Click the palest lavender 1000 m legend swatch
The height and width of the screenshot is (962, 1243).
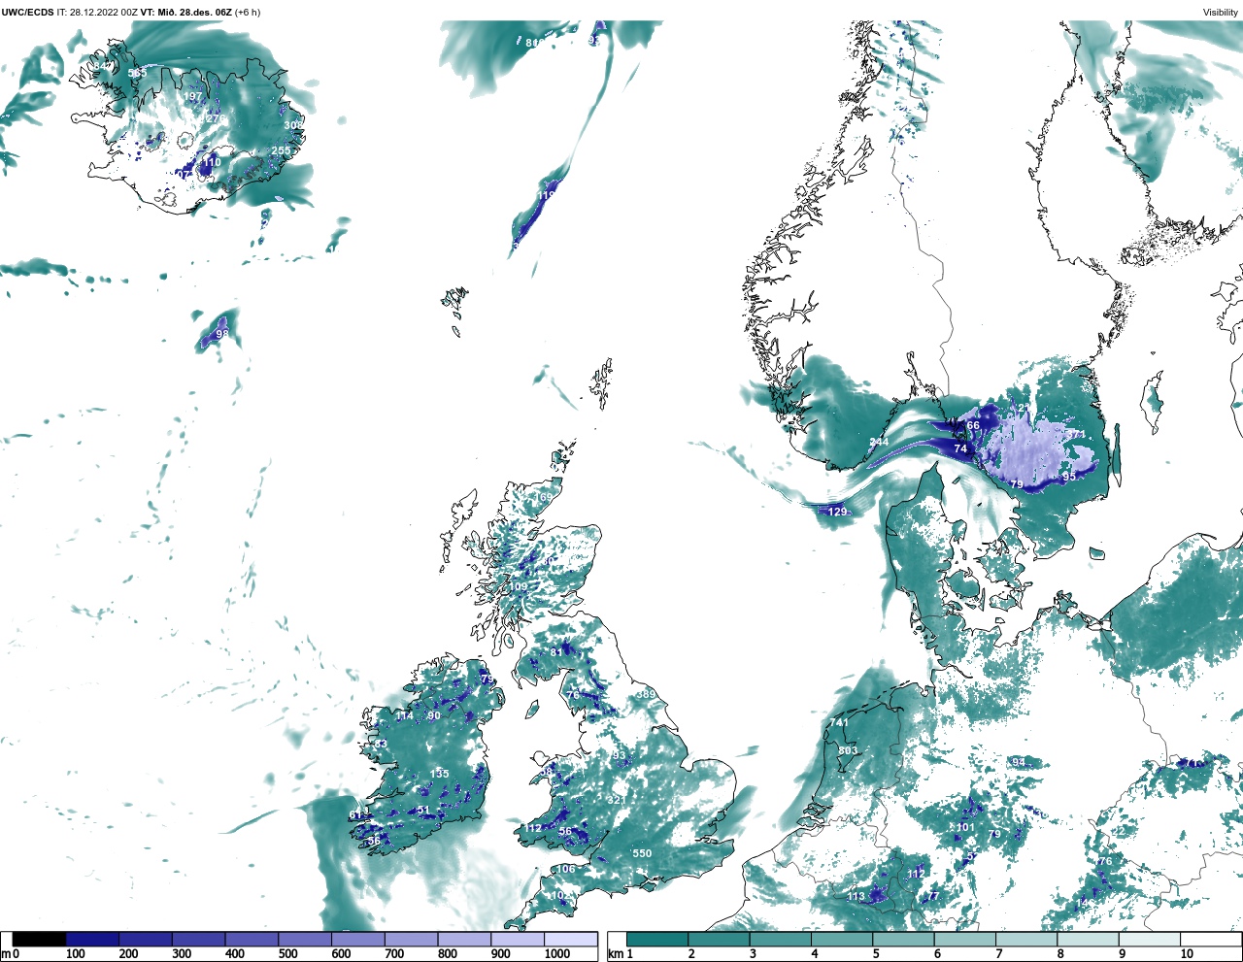[x=570, y=939]
